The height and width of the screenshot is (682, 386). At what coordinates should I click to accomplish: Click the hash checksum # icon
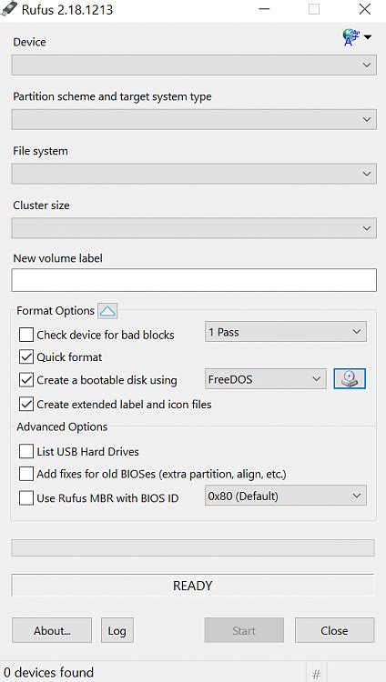pos(316,674)
